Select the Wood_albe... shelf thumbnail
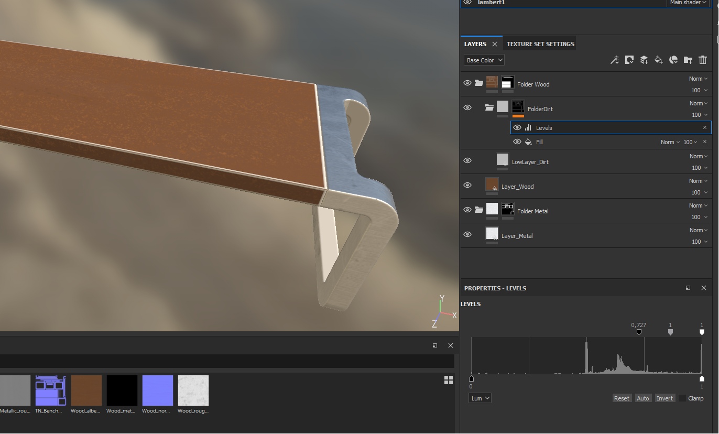The image size is (719, 434). [86, 390]
